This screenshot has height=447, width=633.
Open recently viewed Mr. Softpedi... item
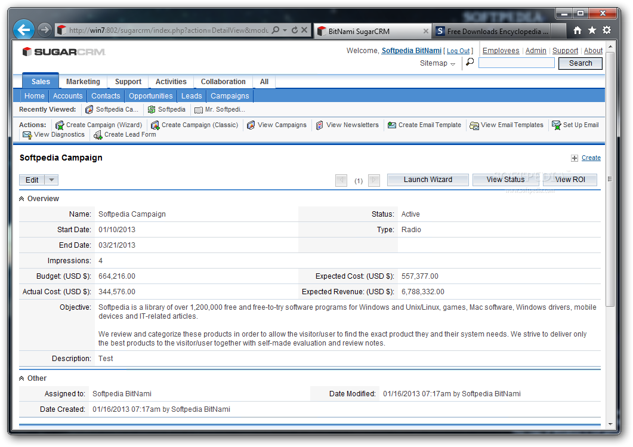tap(220, 109)
